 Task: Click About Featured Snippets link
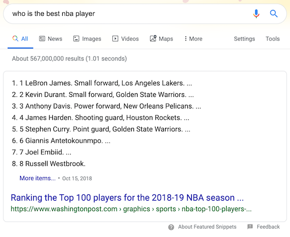pos(207,227)
